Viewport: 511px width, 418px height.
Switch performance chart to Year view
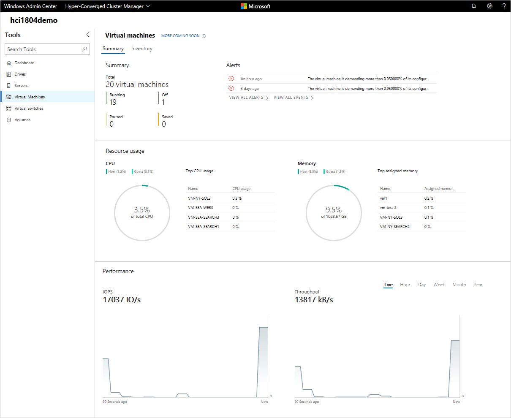478,284
